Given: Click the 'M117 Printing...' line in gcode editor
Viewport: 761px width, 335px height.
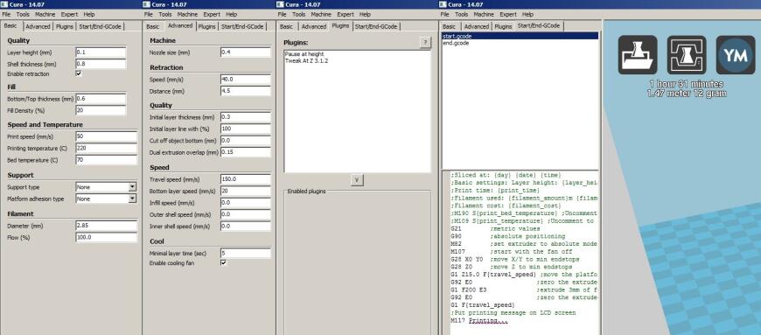Looking at the screenshot, I should pyautogui.click(x=479, y=320).
